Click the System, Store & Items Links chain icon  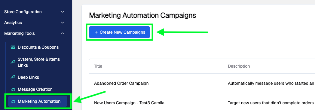pos(13,62)
